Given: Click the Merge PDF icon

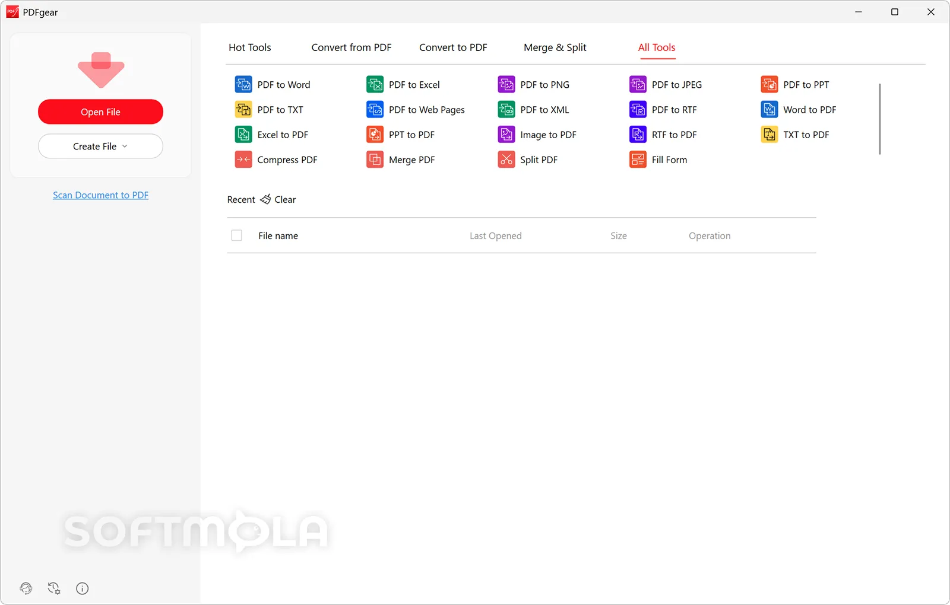Looking at the screenshot, I should [x=375, y=160].
